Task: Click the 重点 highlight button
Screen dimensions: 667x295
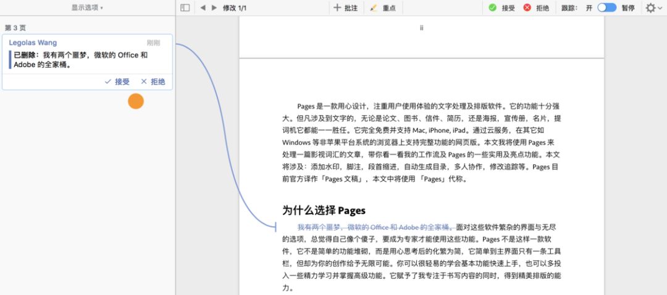Action: tap(384, 7)
